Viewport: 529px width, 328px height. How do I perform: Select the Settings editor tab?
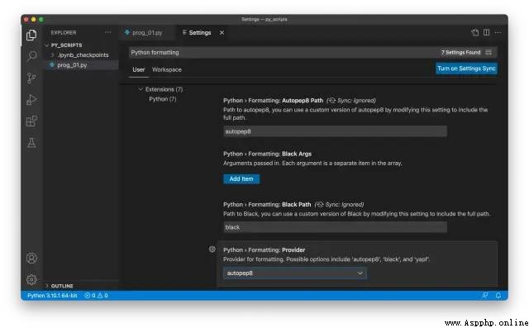pyautogui.click(x=200, y=33)
